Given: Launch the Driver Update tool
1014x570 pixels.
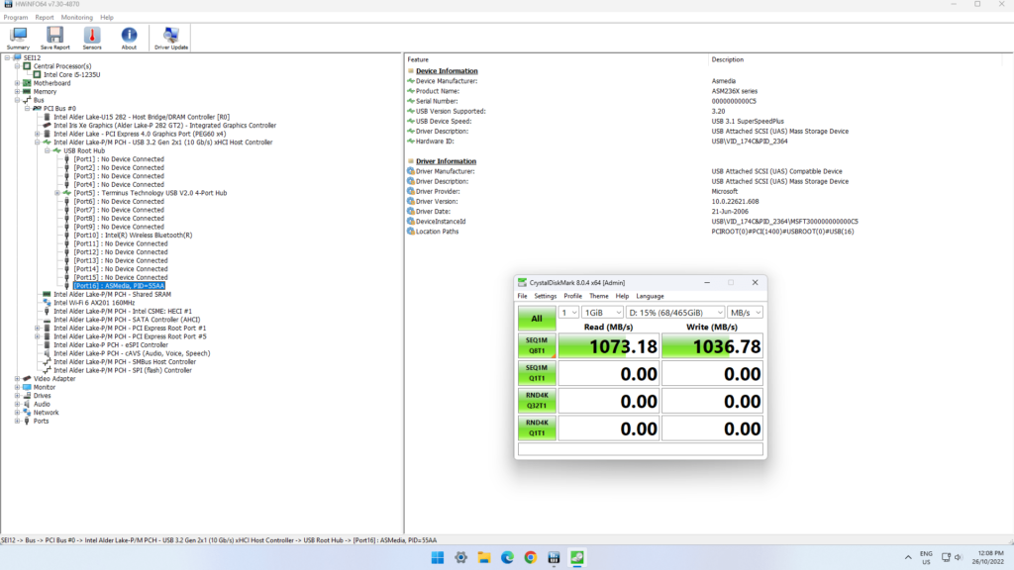Looking at the screenshot, I should (170, 38).
